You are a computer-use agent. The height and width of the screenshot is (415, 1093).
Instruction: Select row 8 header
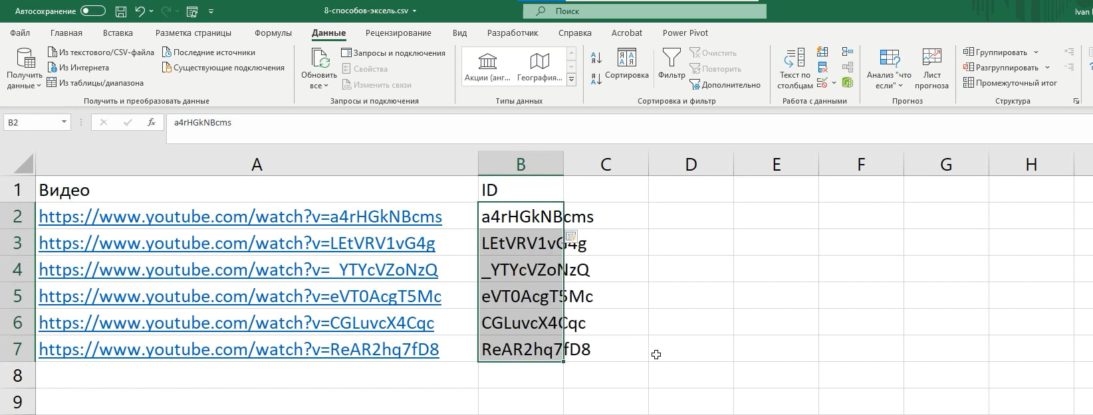click(17, 375)
